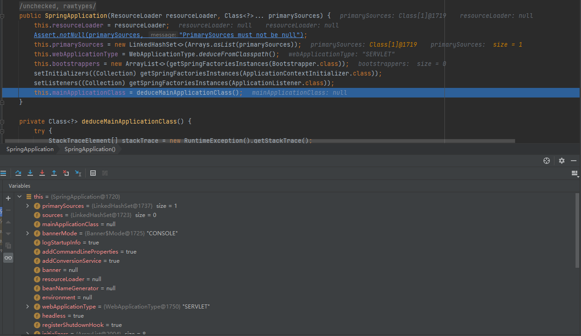This screenshot has width=581, height=336.
Task: Click the constructor closing brace fold marker
Action: (3, 103)
